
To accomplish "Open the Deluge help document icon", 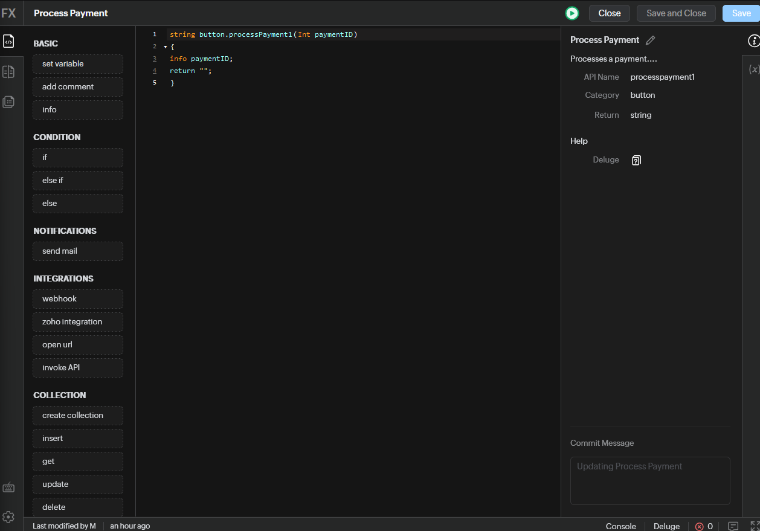I will pos(636,160).
